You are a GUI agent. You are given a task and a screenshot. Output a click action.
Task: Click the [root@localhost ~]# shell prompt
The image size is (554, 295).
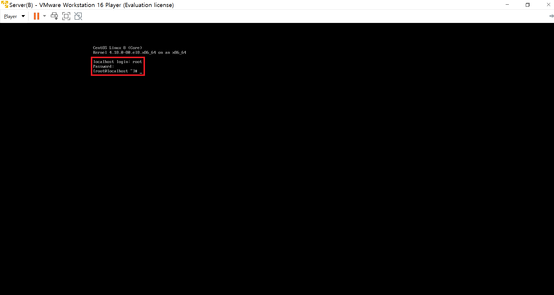coord(115,71)
